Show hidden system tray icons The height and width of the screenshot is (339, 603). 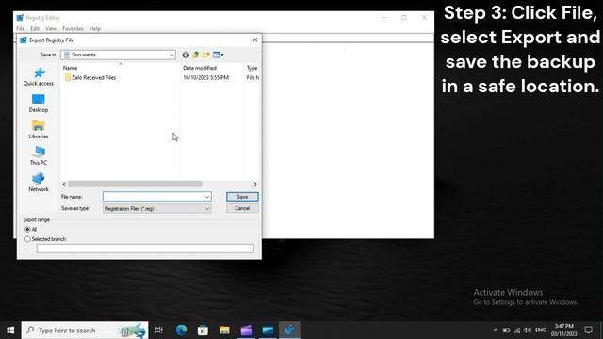click(496, 331)
